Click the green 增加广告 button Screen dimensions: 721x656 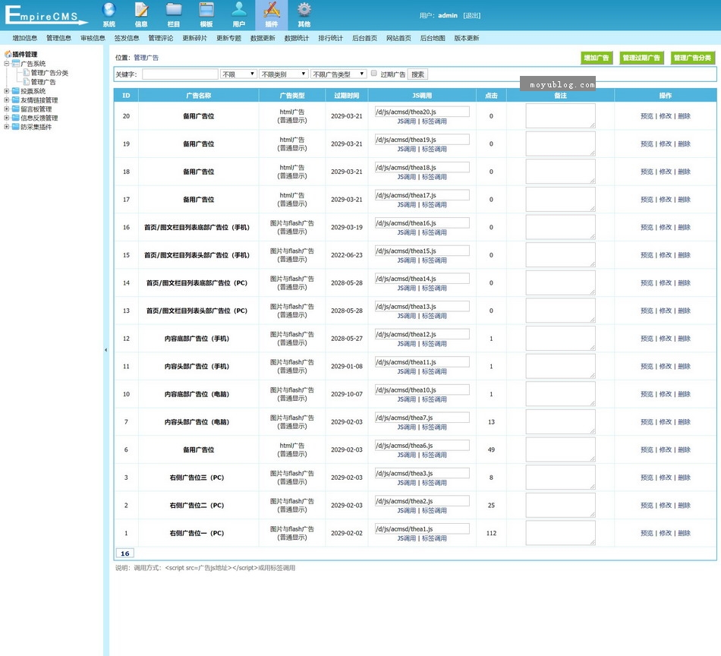click(x=597, y=58)
